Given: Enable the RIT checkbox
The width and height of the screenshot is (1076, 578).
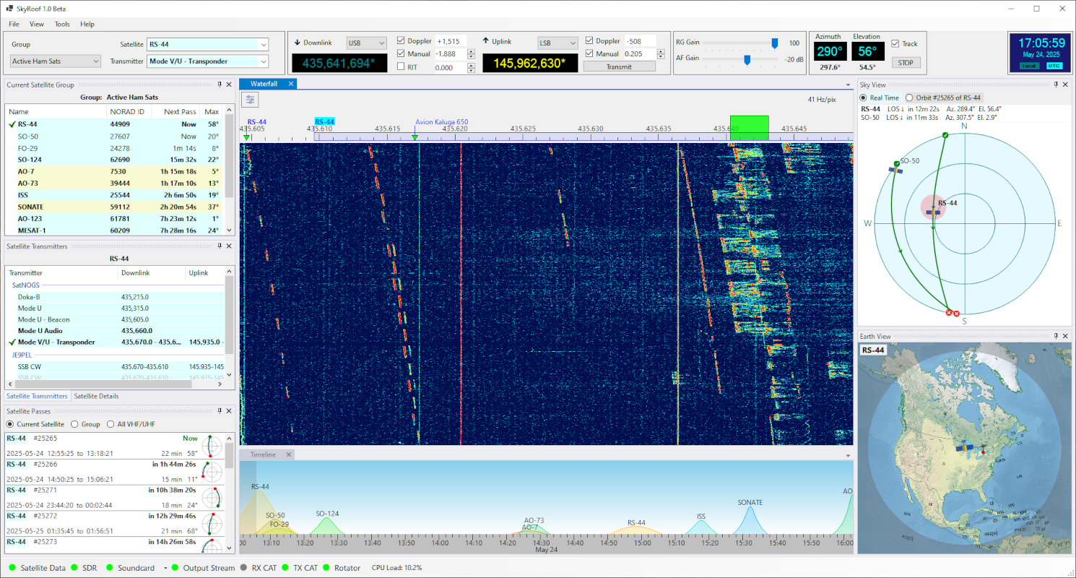Looking at the screenshot, I should 402,67.
